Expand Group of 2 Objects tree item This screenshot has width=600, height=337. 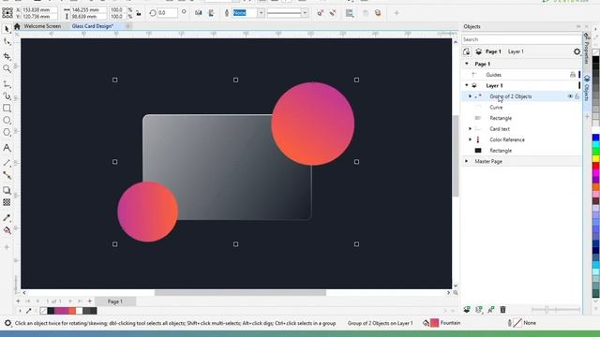coord(470,96)
